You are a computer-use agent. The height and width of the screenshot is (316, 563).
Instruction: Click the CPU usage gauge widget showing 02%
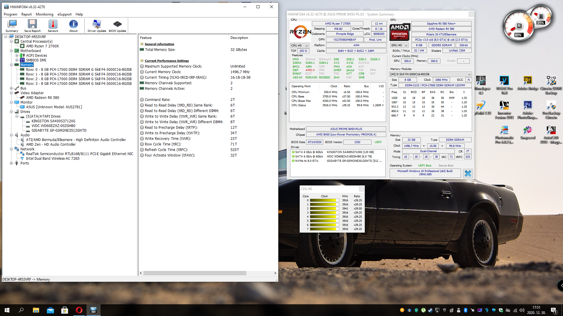(518, 26)
